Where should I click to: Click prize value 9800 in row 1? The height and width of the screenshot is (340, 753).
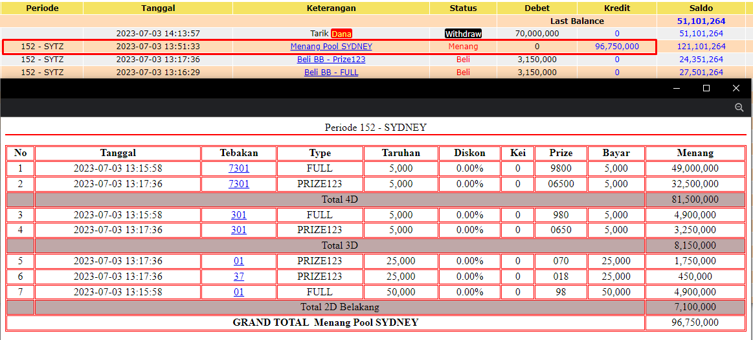pos(561,168)
